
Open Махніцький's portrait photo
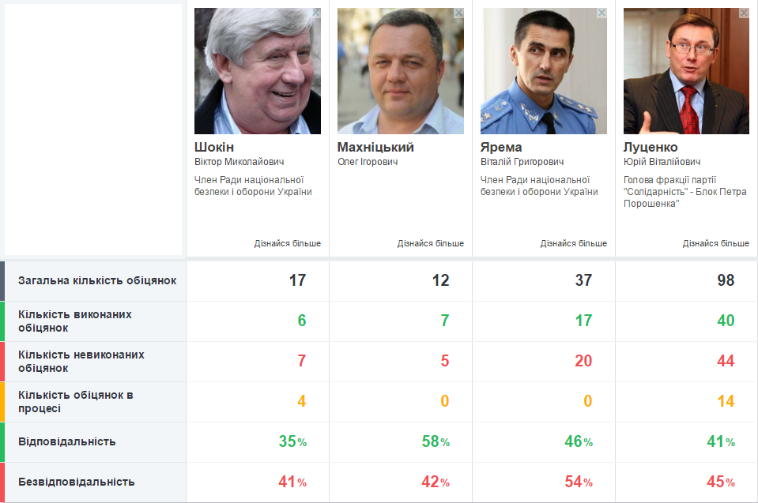(x=401, y=71)
